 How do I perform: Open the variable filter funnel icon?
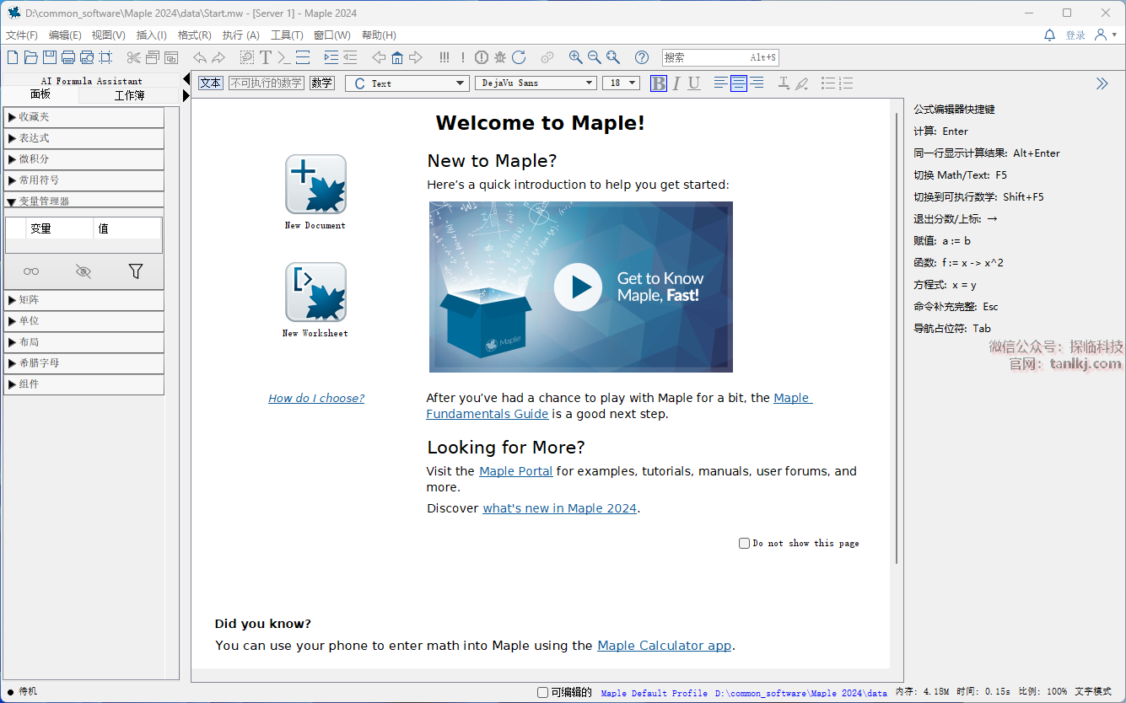[135, 271]
